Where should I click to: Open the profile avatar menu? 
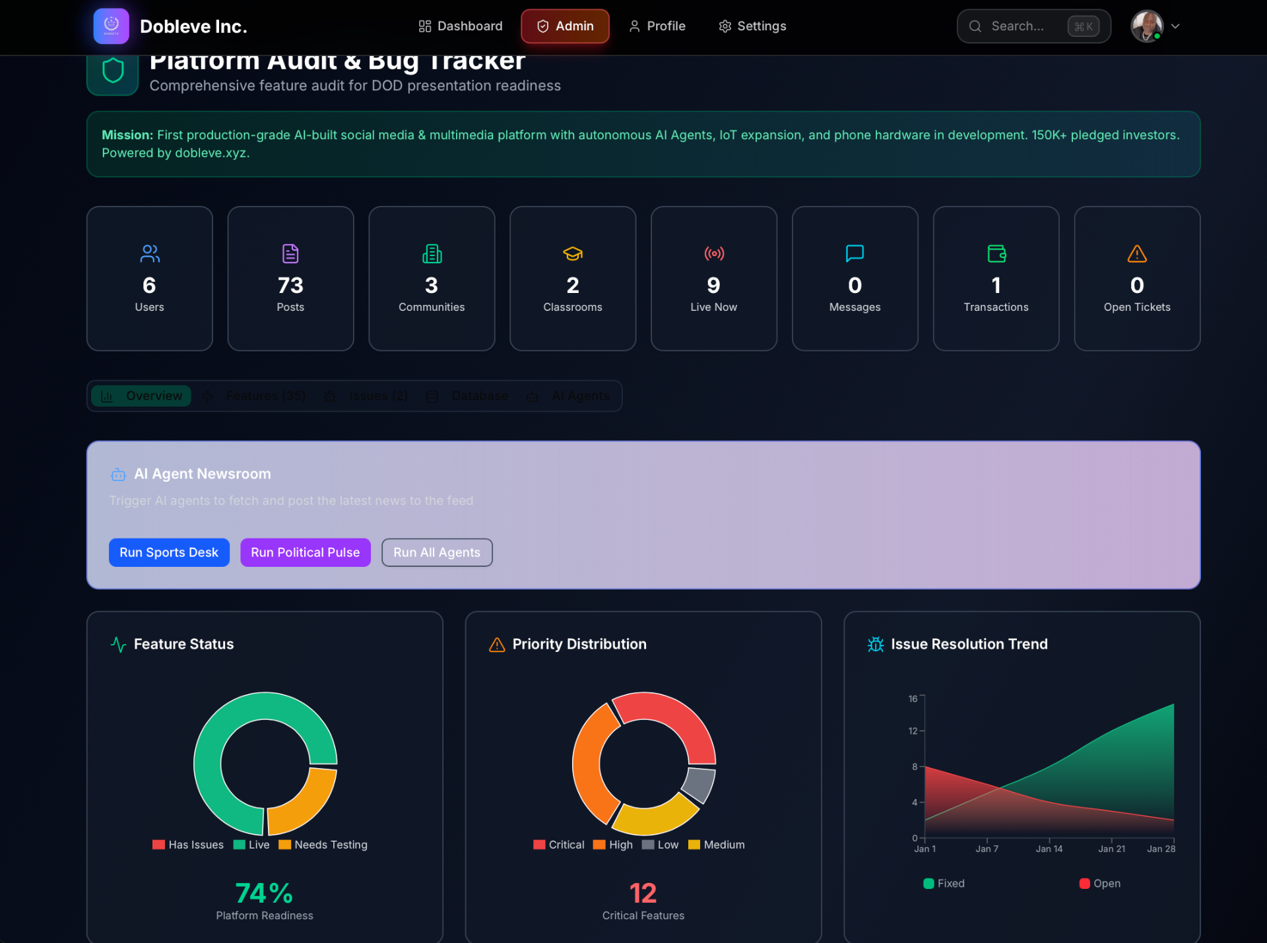click(1147, 26)
